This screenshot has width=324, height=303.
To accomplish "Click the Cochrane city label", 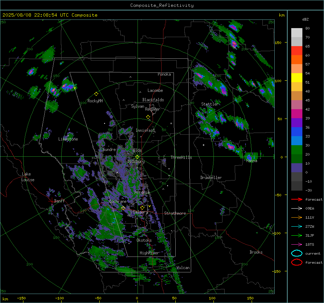I will point(118,202).
